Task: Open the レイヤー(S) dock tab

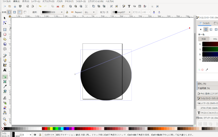Action: click(208, 103)
